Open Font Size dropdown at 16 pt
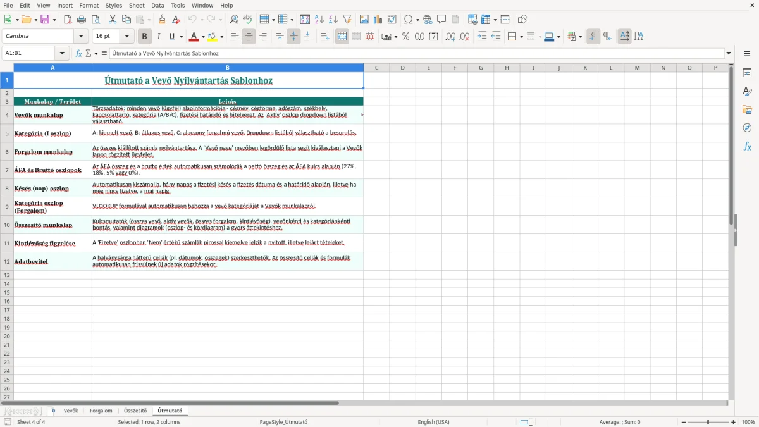 click(127, 37)
